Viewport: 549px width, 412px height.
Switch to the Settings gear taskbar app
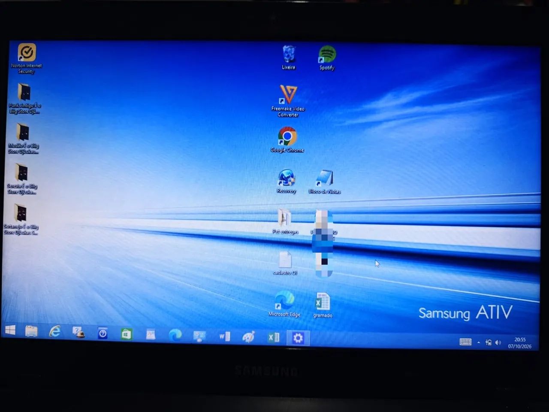pos(298,338)
